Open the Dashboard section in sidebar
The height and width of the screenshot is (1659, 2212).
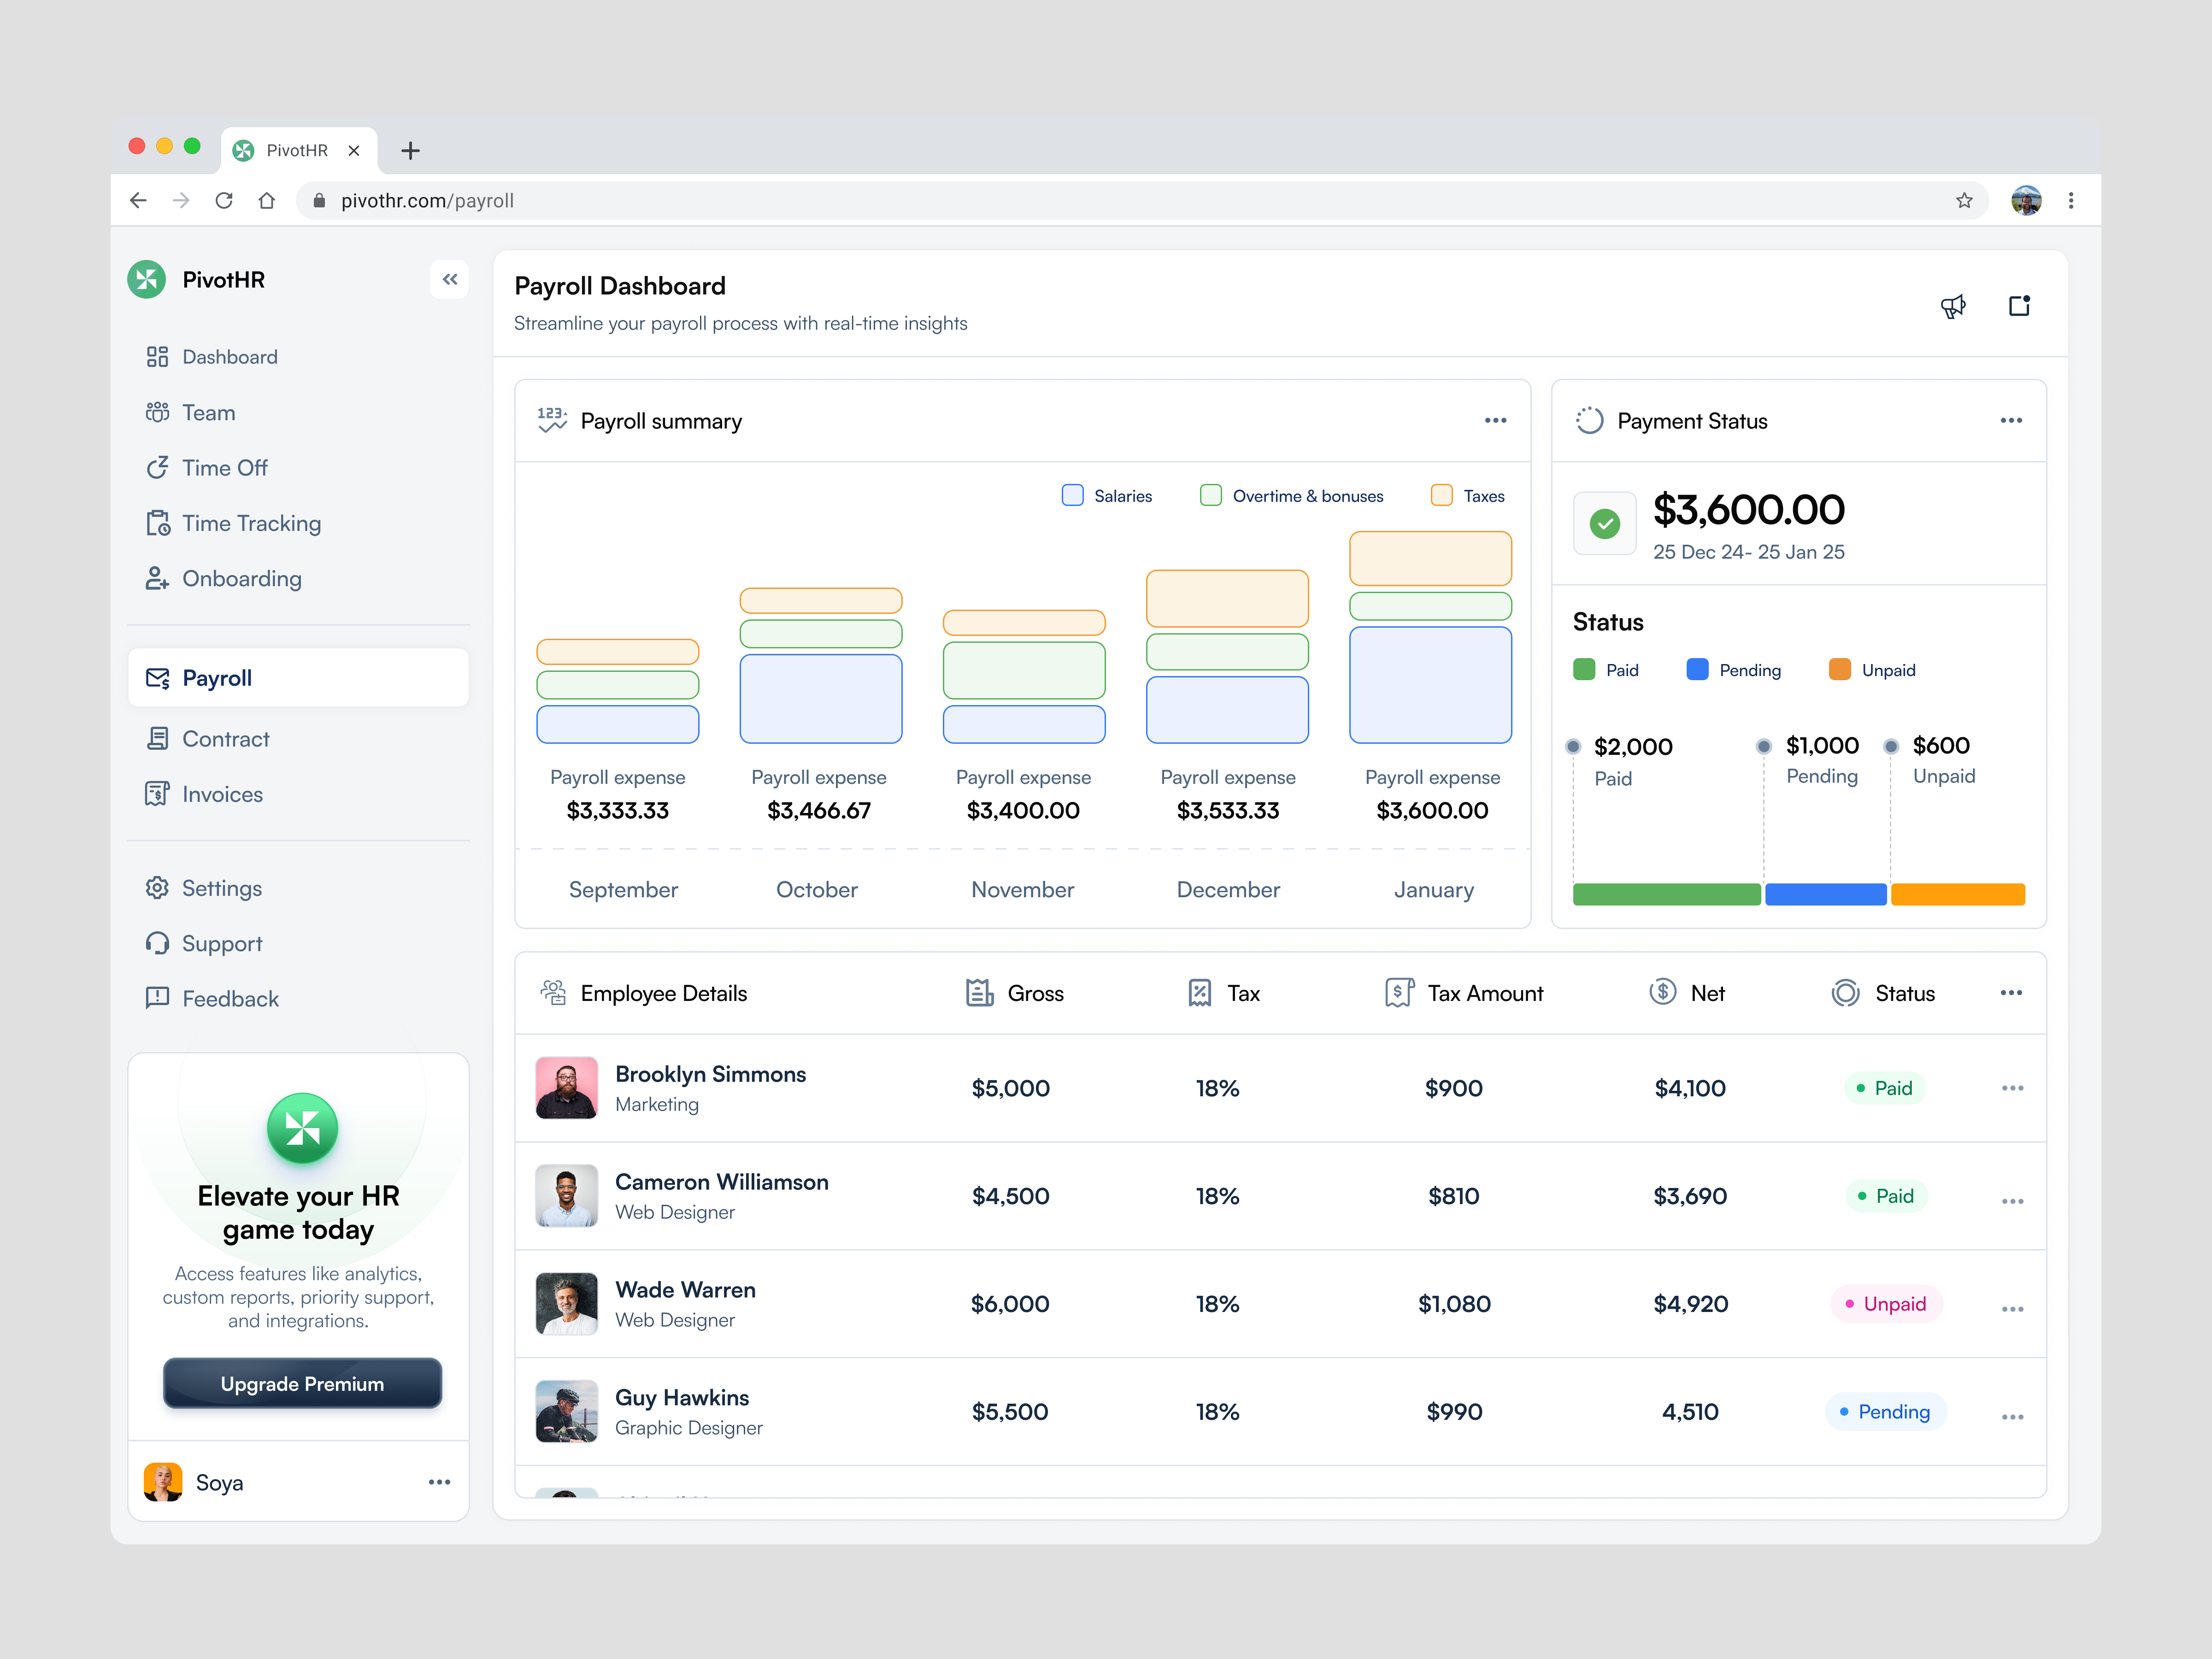tap(229, 356)
